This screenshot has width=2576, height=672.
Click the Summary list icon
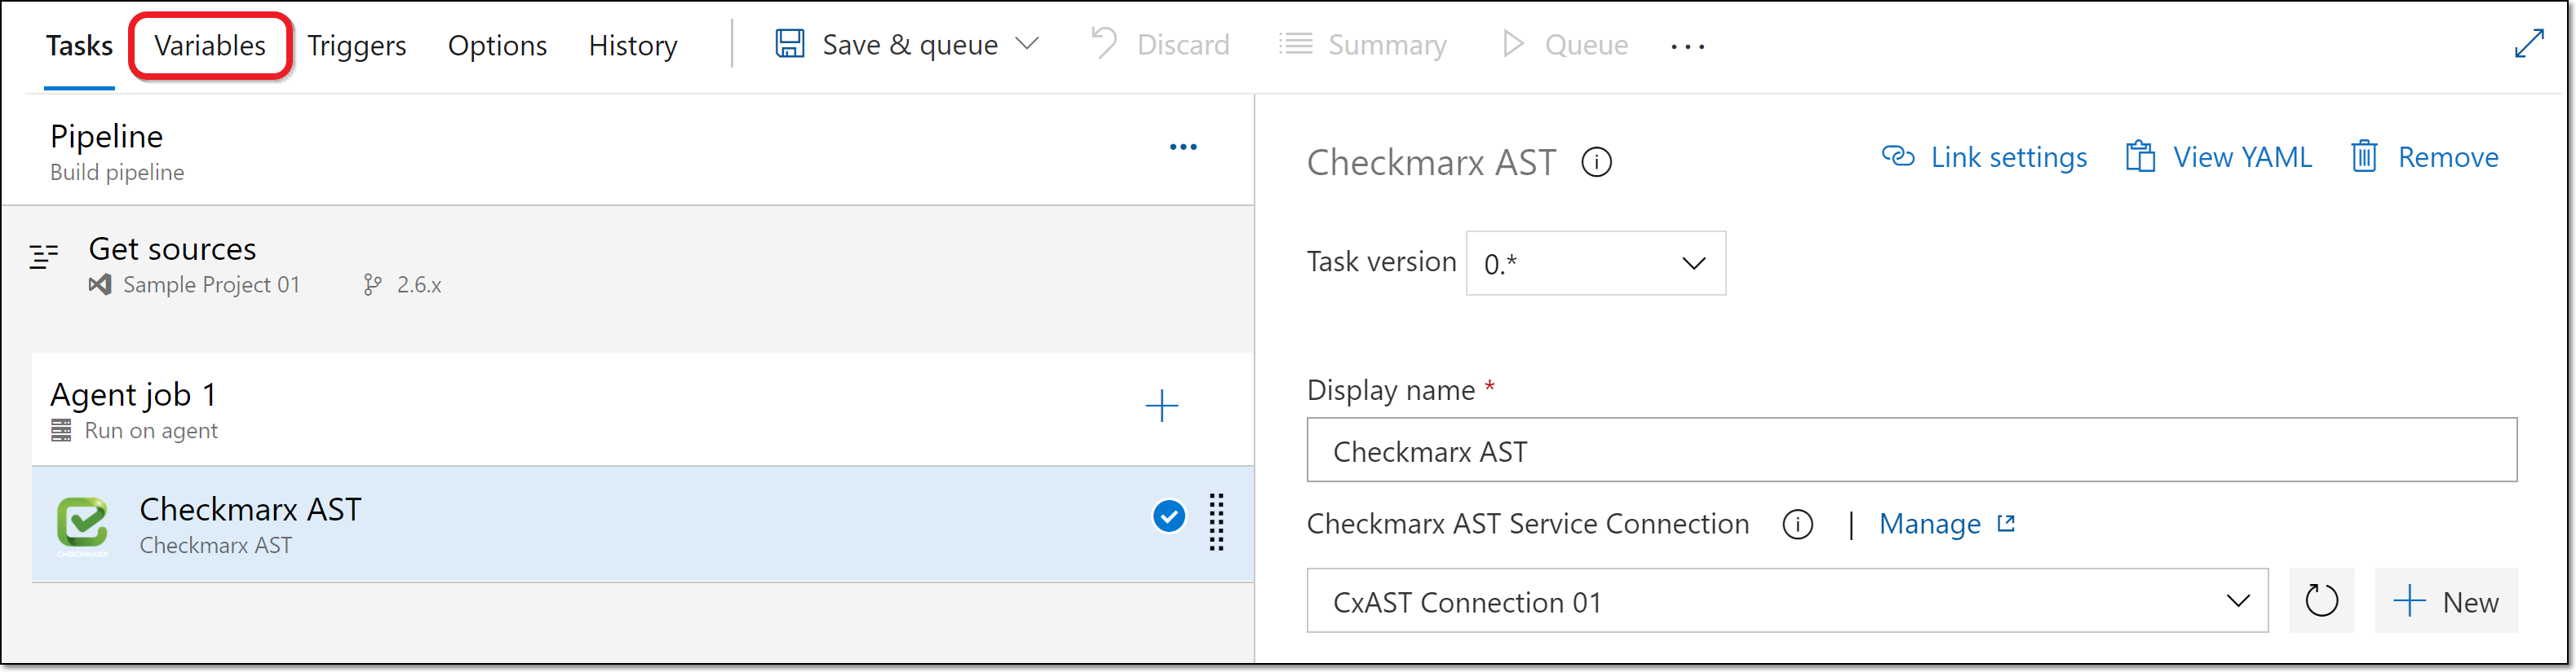coord(1296,44)
